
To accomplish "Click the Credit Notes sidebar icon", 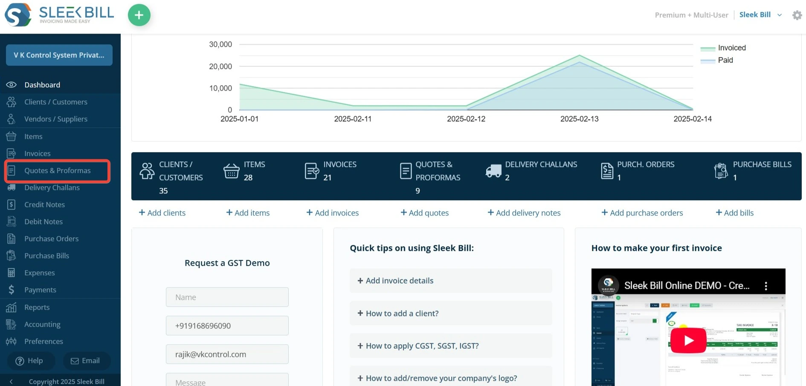I will [x=12, y=205].
